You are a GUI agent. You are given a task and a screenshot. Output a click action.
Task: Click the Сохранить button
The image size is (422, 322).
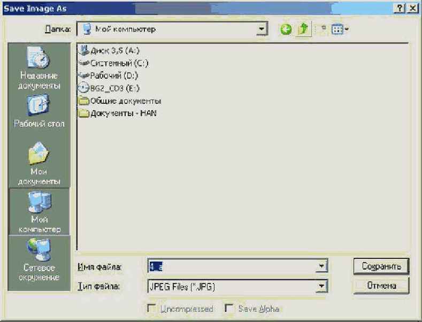(x=381, y=266)
